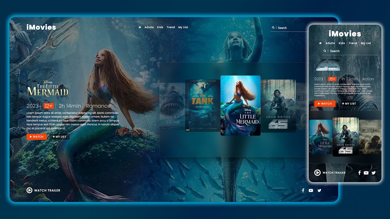Select the Black Demon shark poster in desktop carousel
The height and width of the screenshot is (219, 390).
[173, 106]
